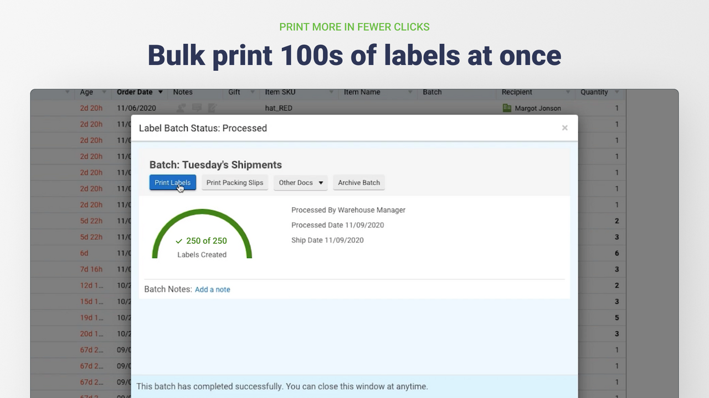
Task: Click the cursor-highlighted Print Labels icon button
Action: [x=172, y=182]
